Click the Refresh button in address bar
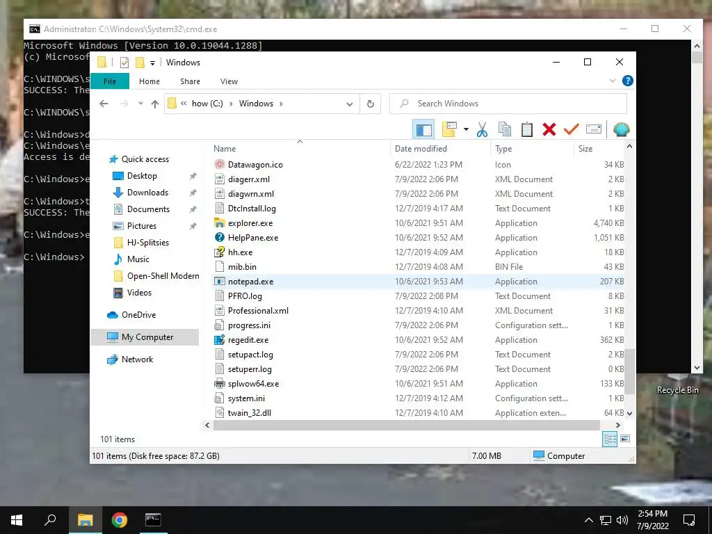 click(371, 104)
